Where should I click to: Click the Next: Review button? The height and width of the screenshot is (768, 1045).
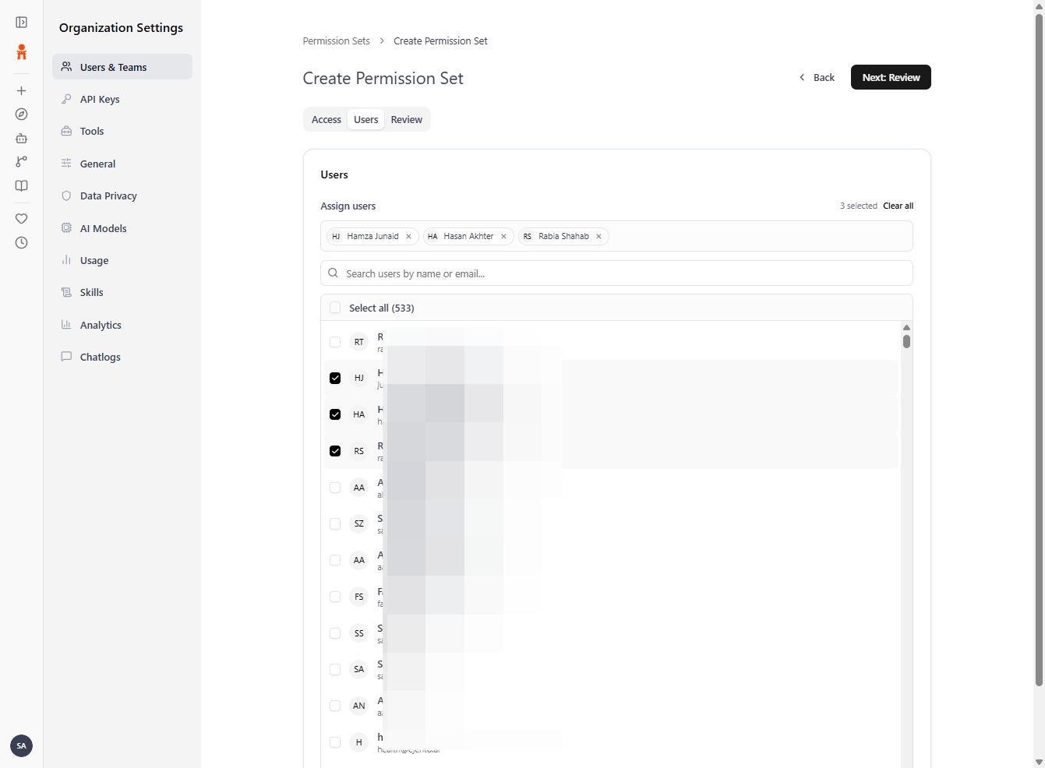coord(891,77)
